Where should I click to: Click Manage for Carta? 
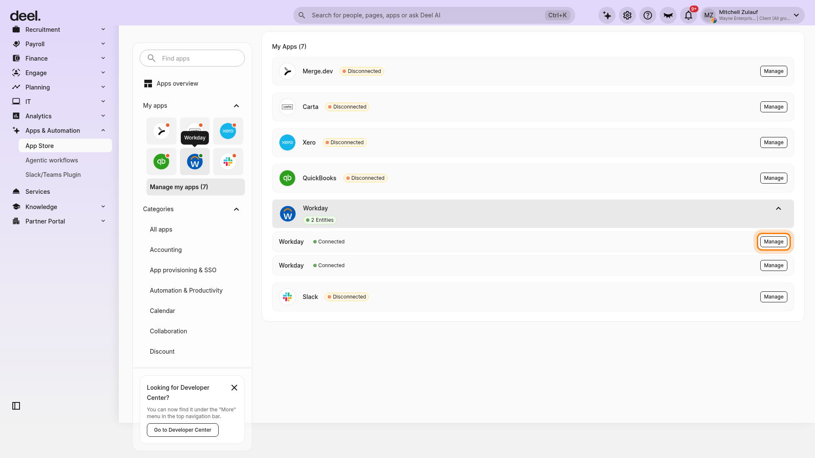tap(773, 107)
